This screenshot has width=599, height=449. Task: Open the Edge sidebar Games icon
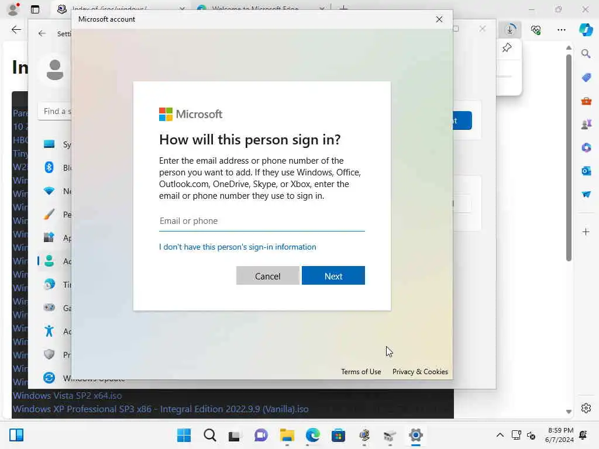coord(586,124)
